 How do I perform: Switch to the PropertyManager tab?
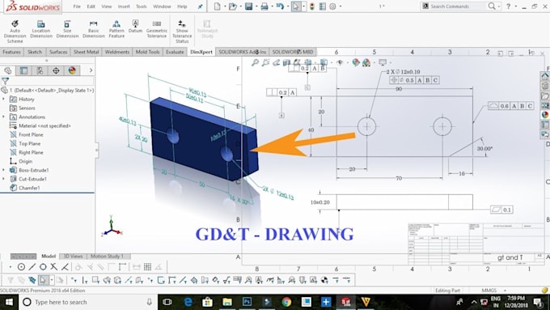pyautogui.click(x=23, y=70)
